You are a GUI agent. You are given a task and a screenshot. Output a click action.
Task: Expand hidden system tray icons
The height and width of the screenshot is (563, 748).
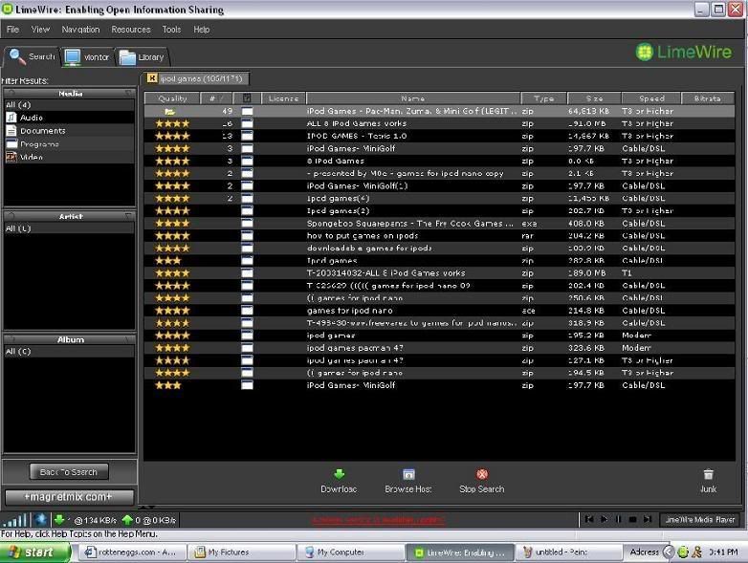669,552
